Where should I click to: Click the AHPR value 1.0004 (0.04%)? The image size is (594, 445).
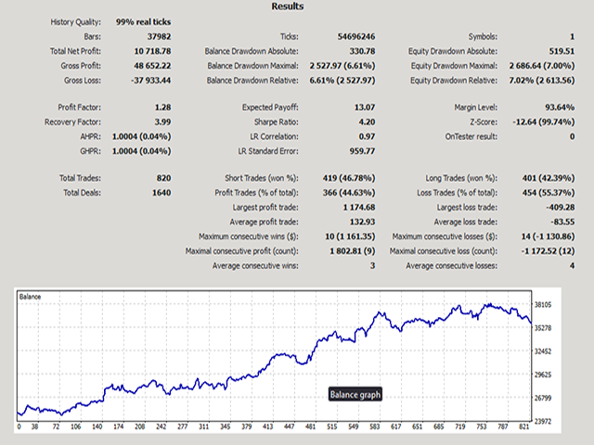[141, 136]
